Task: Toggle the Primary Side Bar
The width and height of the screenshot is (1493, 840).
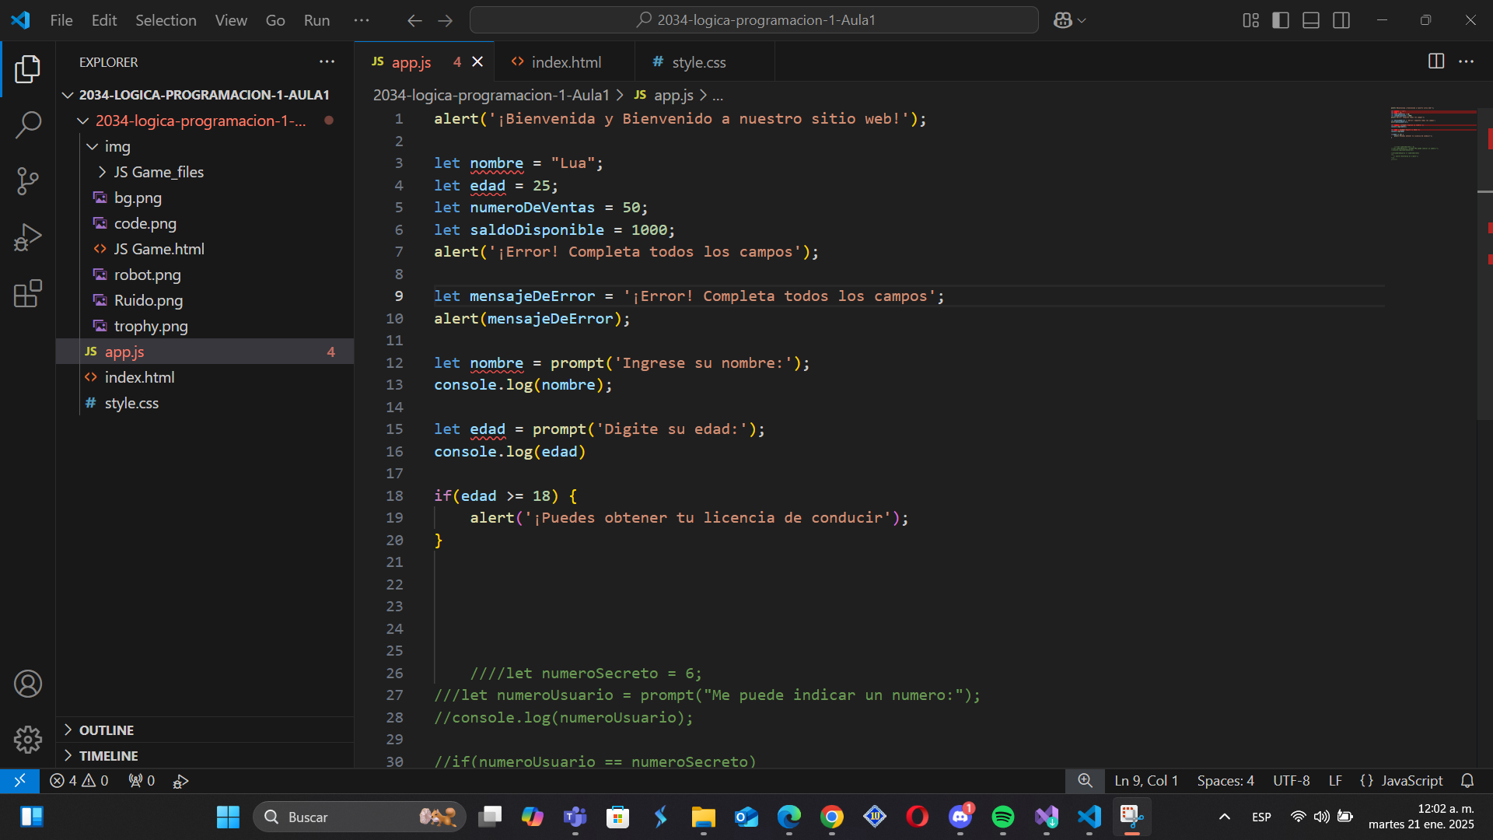Action: click(1281, 20)
